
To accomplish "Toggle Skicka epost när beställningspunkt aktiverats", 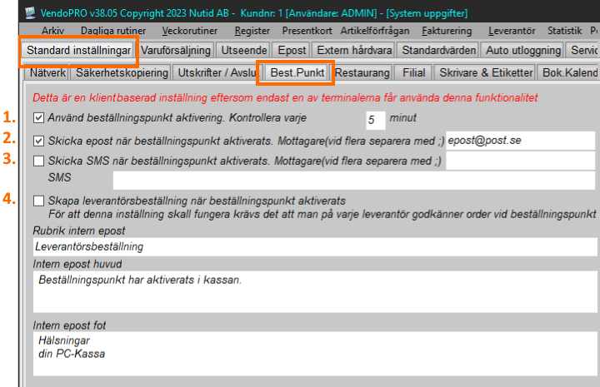I will [x=39, y=140].
